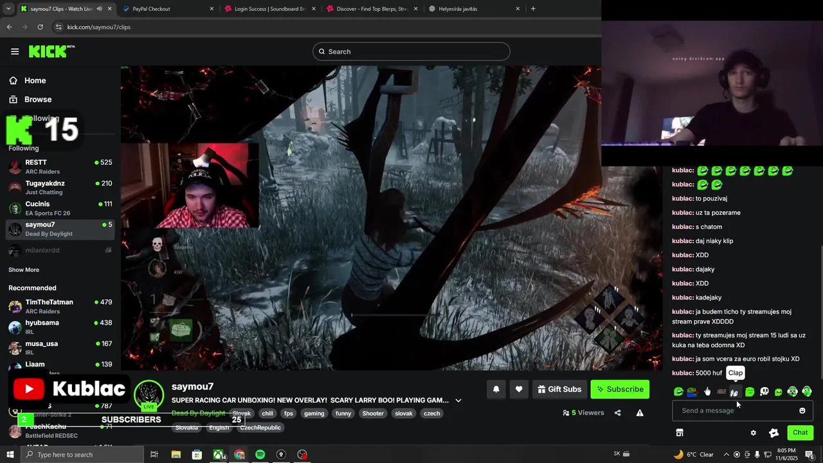Insert the white skull emote
Viewport: 823px width, 463px height.
(x=764, y=392)
